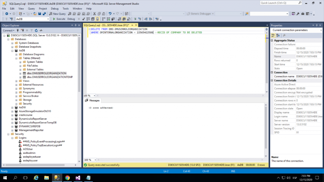Click Categorized icon in Properties panel

(273, 35)
